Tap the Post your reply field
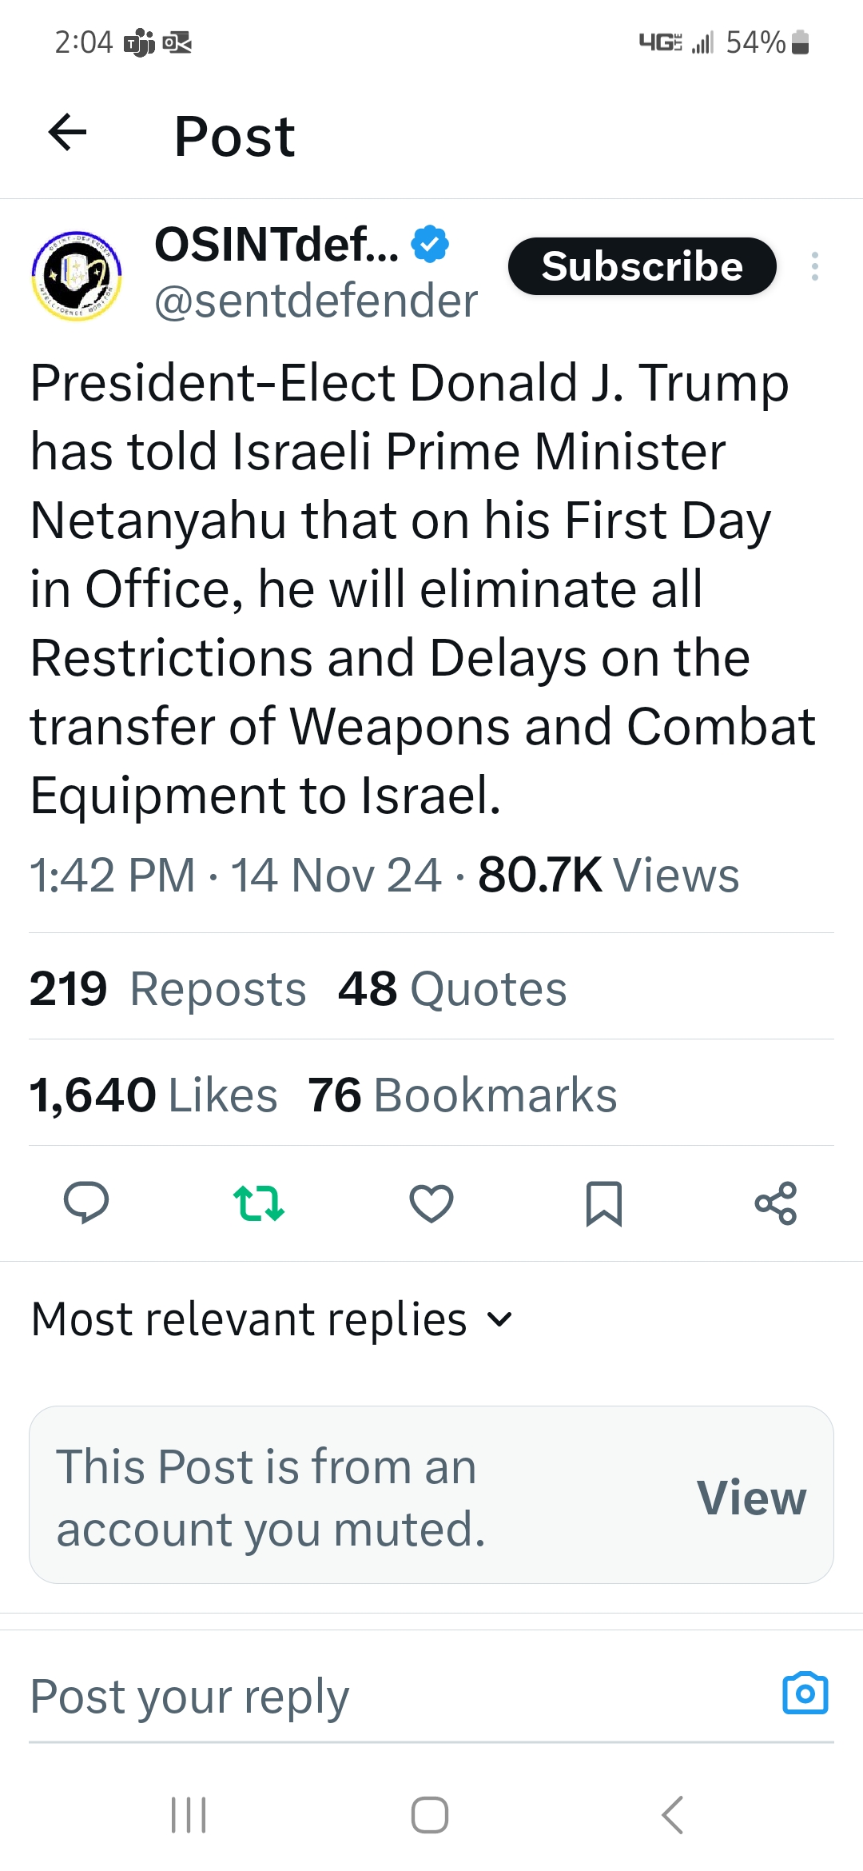 (x=400, y=1696)
